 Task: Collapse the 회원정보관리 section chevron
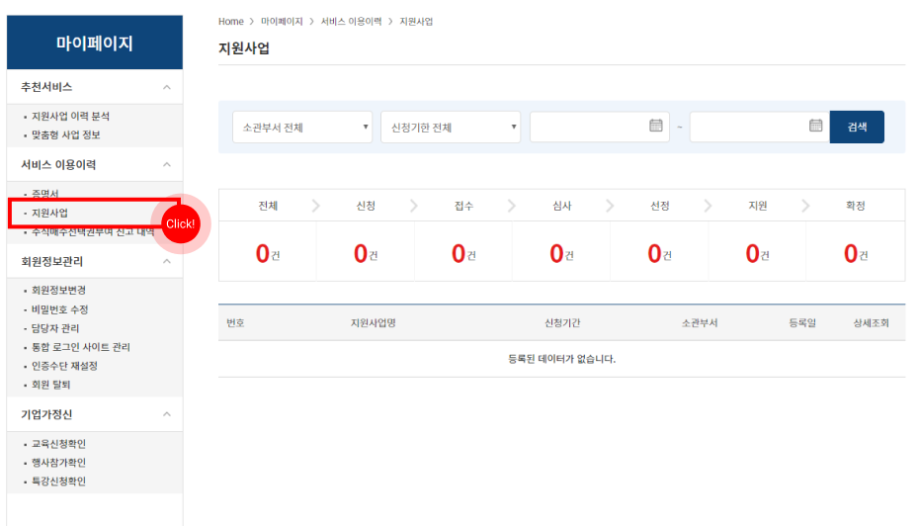167,261
